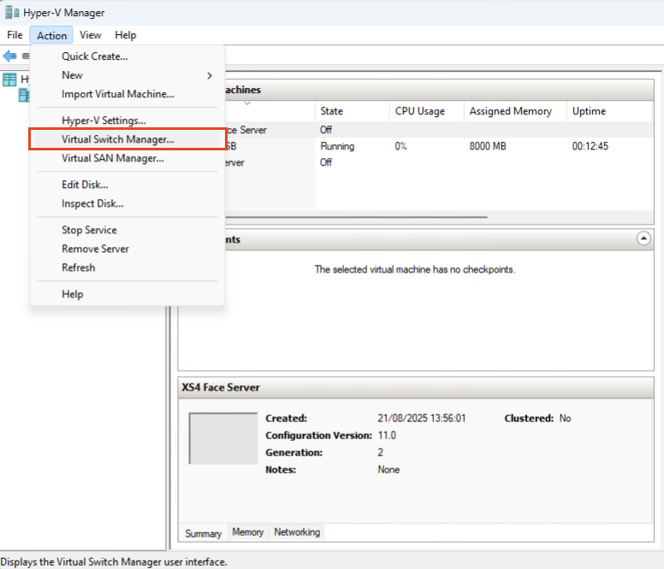
Task: Select the Running virtual machine row
Action: pos(439,146)
